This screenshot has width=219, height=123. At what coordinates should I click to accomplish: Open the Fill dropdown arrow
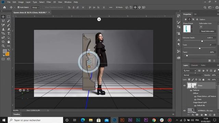tap(218, 80)
